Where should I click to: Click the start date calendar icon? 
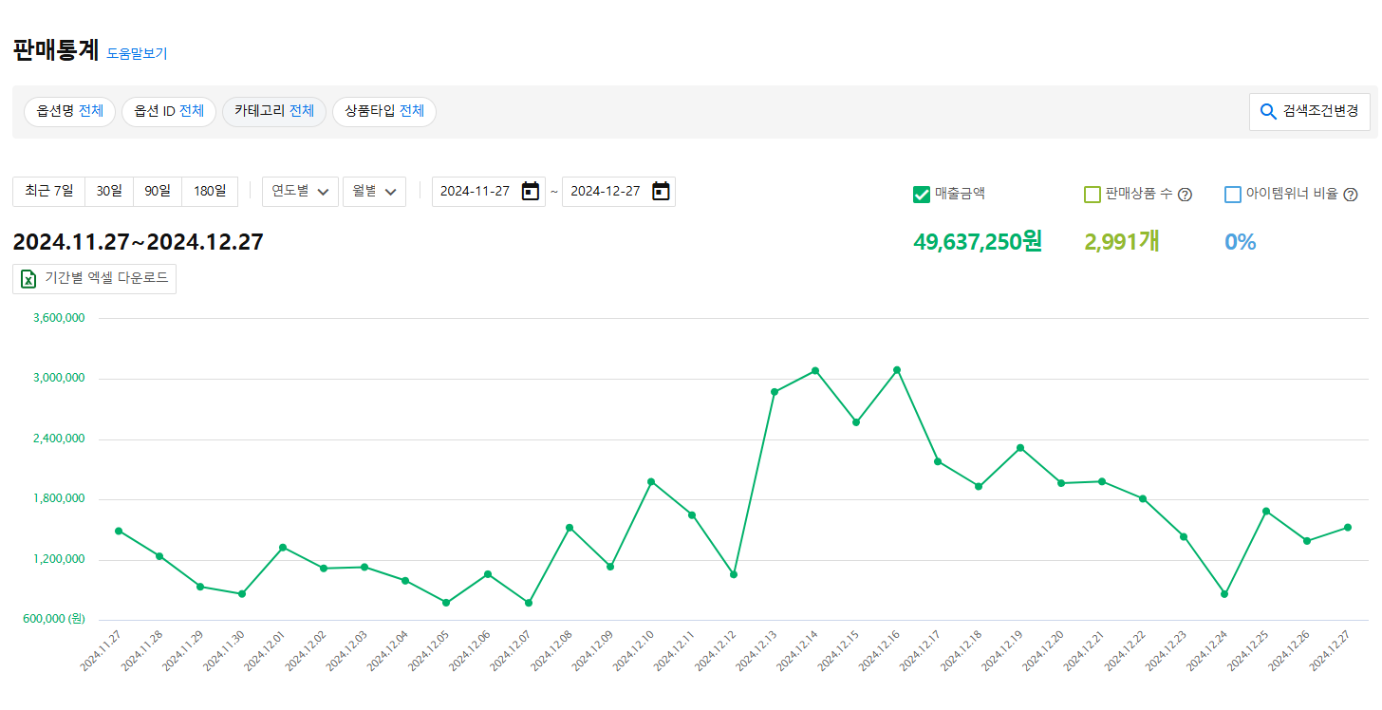(531, 192)
